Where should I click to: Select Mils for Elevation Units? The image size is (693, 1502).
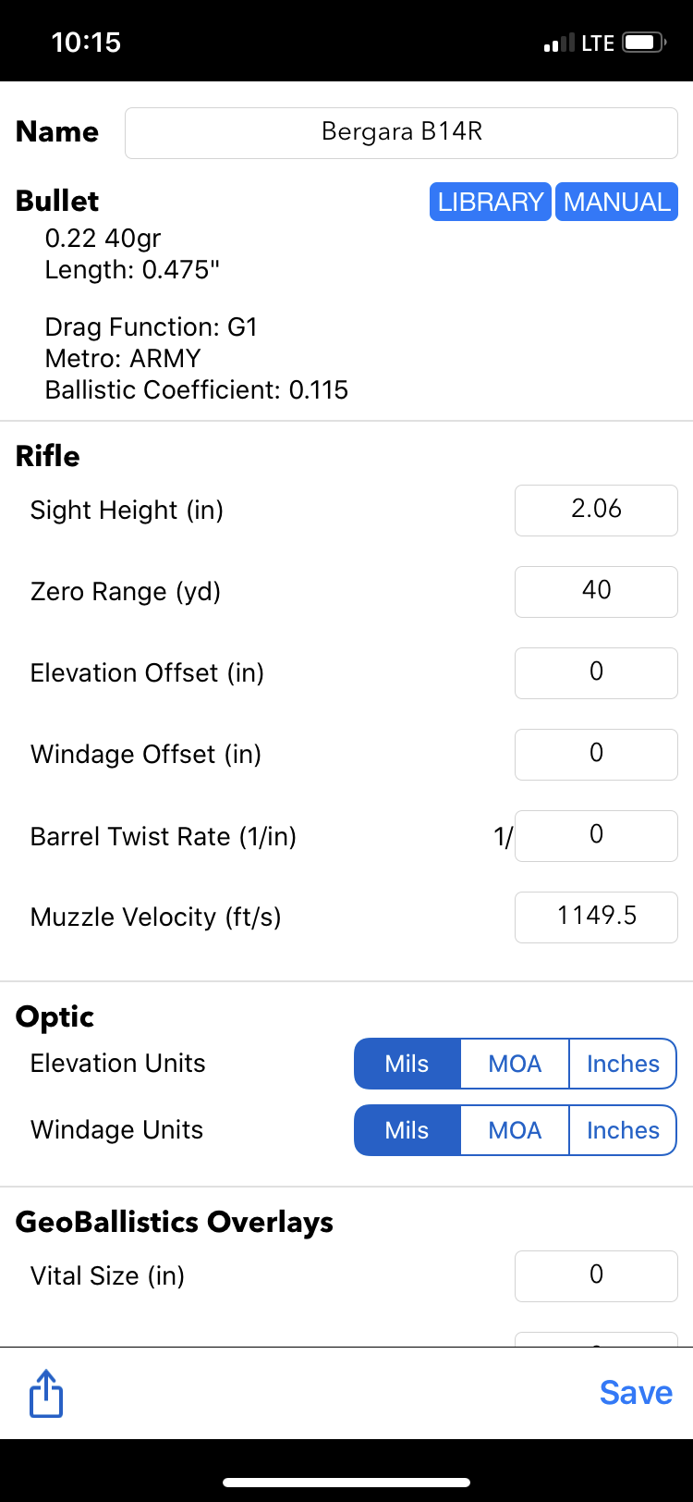[x=407, y=1064]
